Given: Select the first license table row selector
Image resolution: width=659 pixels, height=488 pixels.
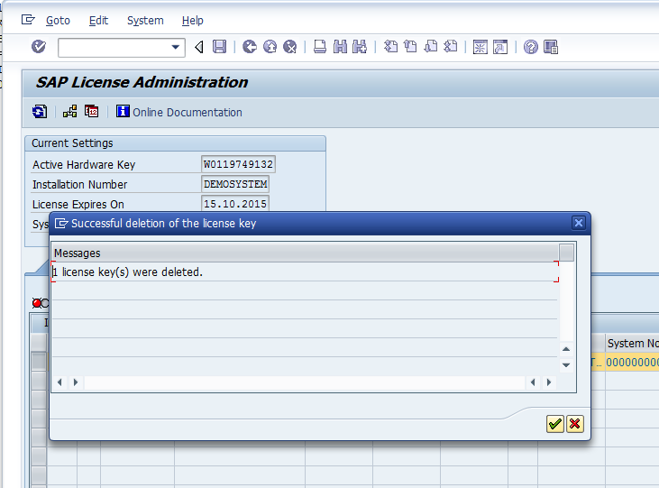Looking at the screenshot, I should pos(39,362).
